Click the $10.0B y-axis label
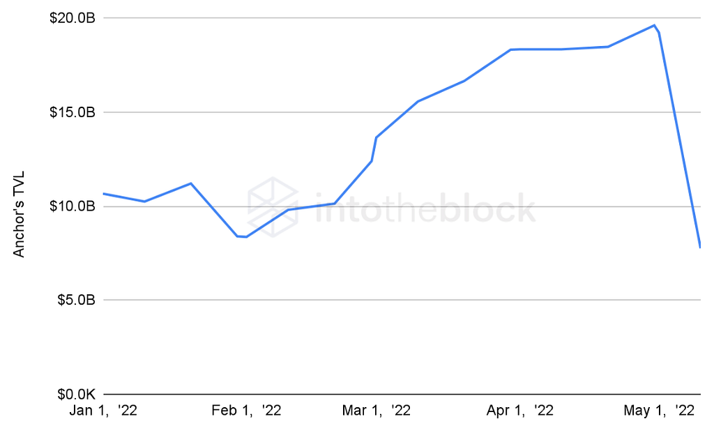 (x=72, y=206)
